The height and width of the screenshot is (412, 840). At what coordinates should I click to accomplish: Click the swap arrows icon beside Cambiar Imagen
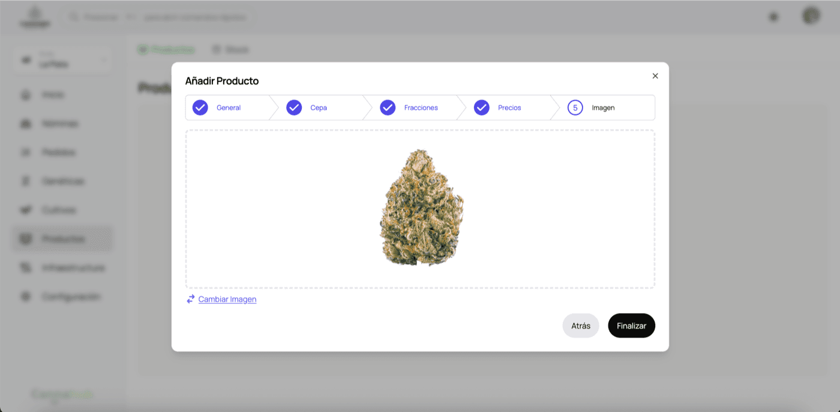click(191, 299)
